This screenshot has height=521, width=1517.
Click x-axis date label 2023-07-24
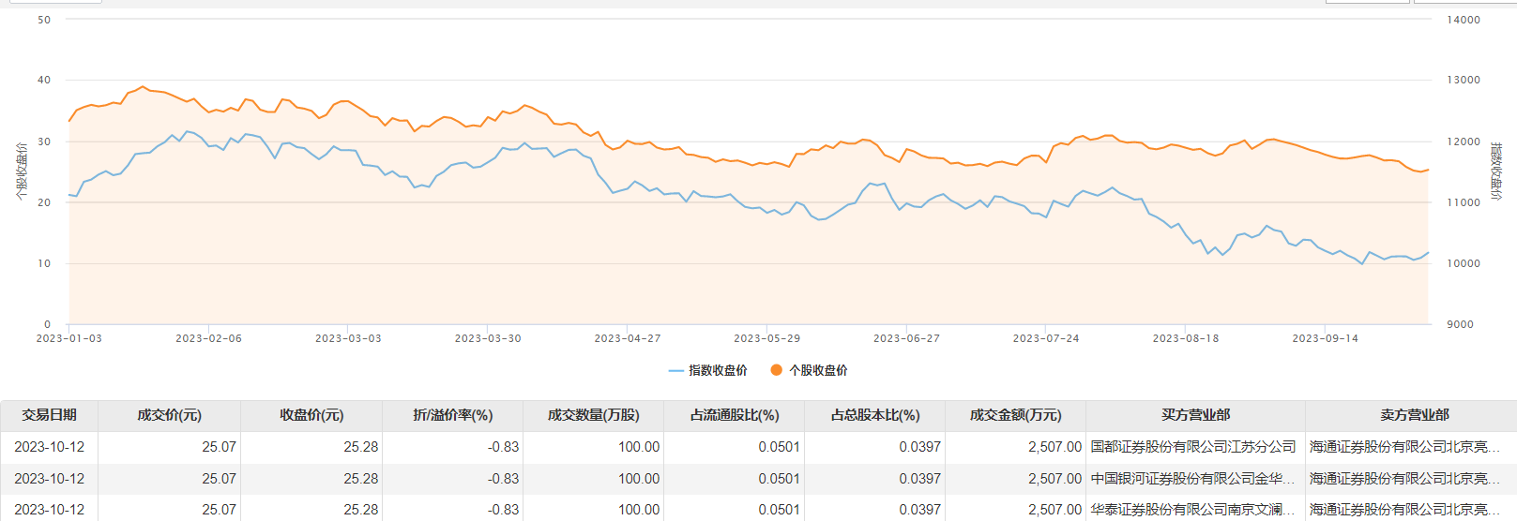click(x=1046, y=338)
